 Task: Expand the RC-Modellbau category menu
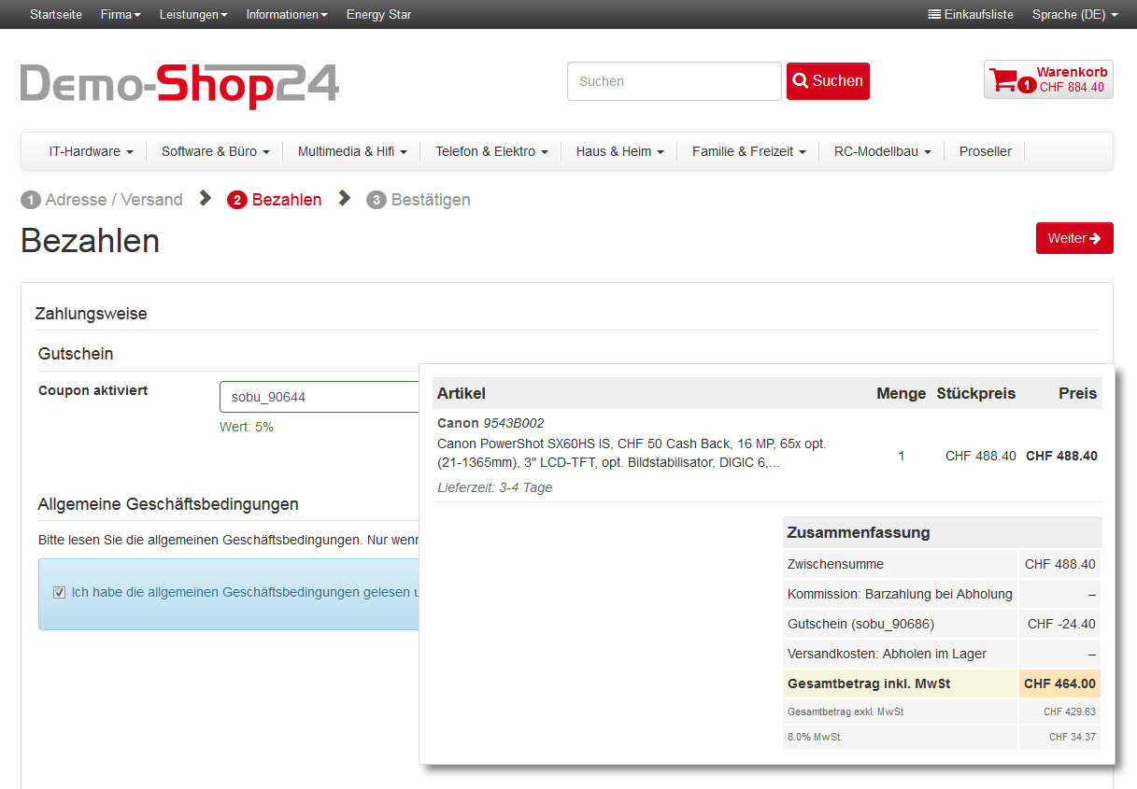[x=882, y=151]
